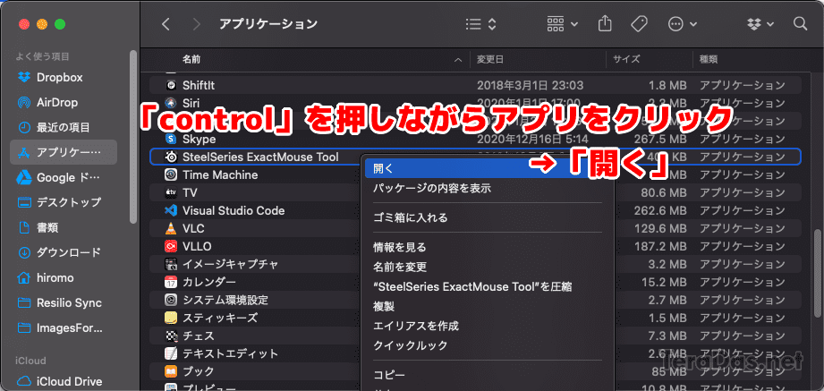Click Skype size 267.5 MB
Viewport: 824px width, 391px height.
click(x=660, y=139)
